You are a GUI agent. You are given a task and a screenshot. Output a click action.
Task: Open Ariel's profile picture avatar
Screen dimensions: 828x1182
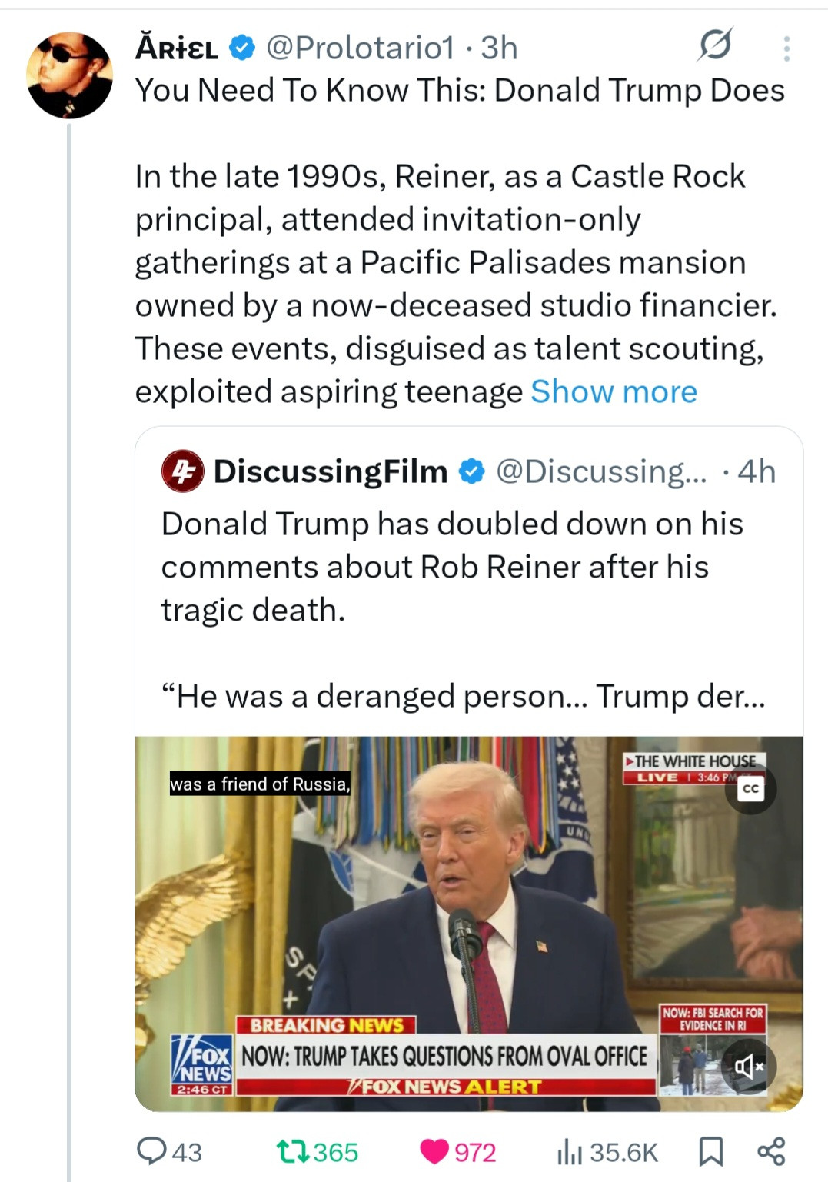coord(70,75)
